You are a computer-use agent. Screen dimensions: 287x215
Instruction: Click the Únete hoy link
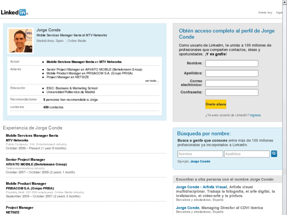click(265, 13)
